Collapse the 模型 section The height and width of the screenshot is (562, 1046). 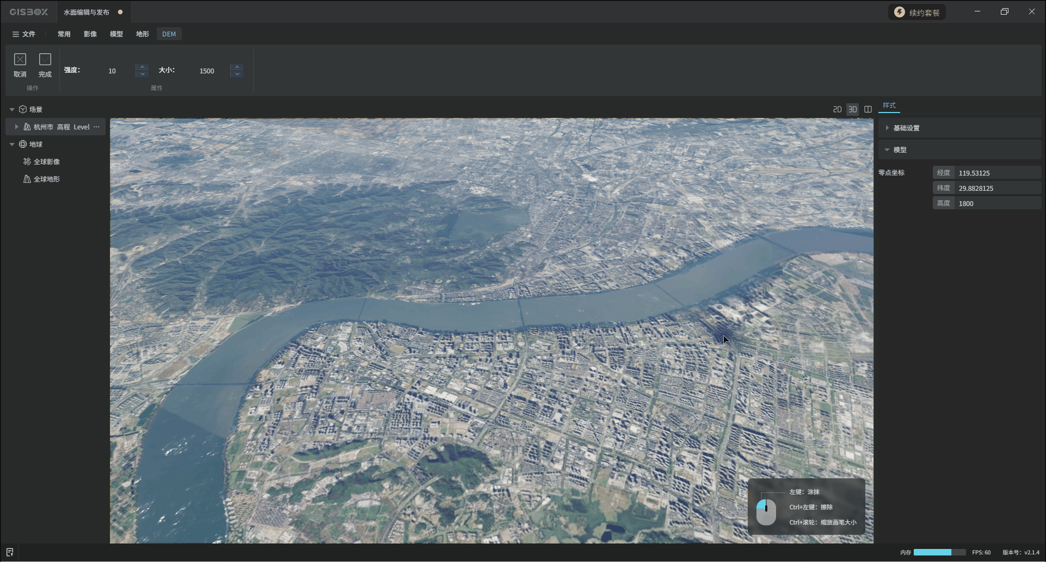coord(887,149)
